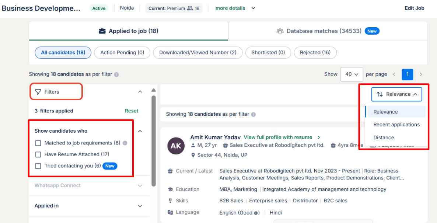Click the previous page arrow

click(x=394, y=74)
